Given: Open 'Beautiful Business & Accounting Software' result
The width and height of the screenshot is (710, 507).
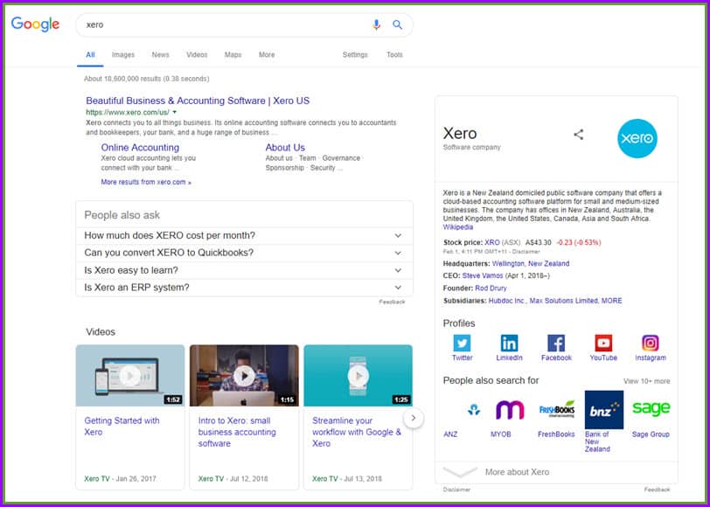Looking at the screenshot, I should (x=198, y=101).
